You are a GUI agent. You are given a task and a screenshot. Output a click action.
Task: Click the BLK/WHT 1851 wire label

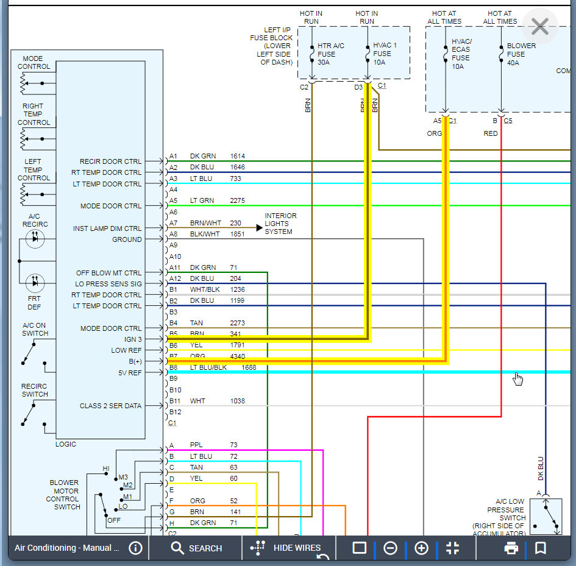pyautogui.click(x=217, y=234)
